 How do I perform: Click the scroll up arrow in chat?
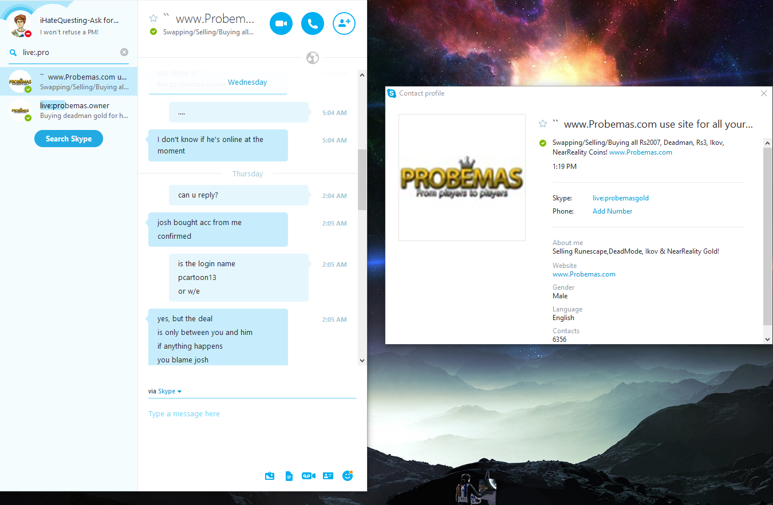[x=362, y=74]
